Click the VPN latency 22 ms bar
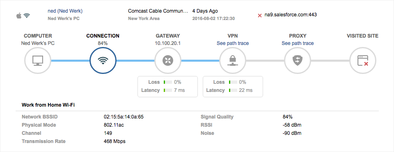This screenshot has height=152, width=394. pos(233,90)
